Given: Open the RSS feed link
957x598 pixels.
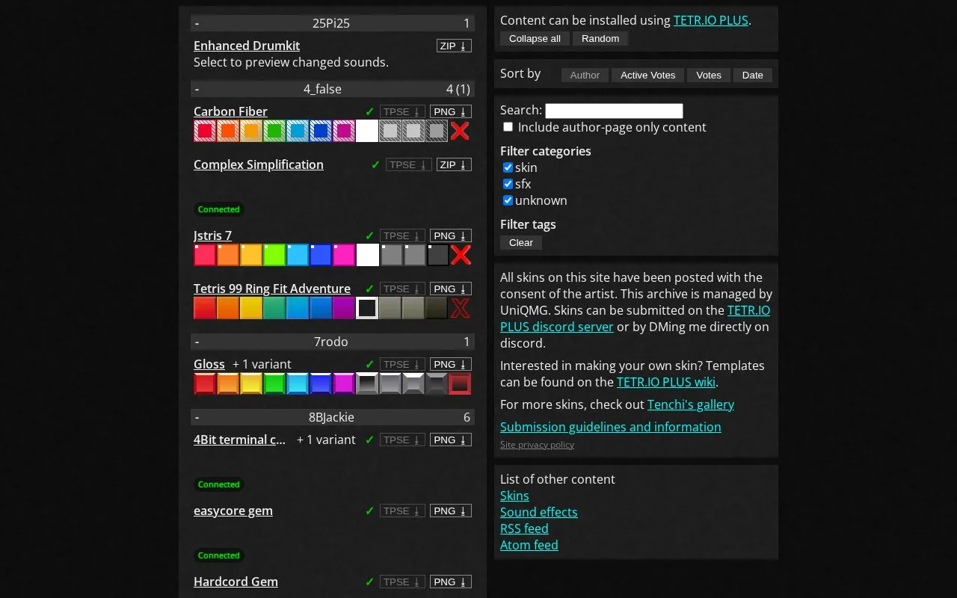Looking at the screenshot, I should click(x=524, y=528).
